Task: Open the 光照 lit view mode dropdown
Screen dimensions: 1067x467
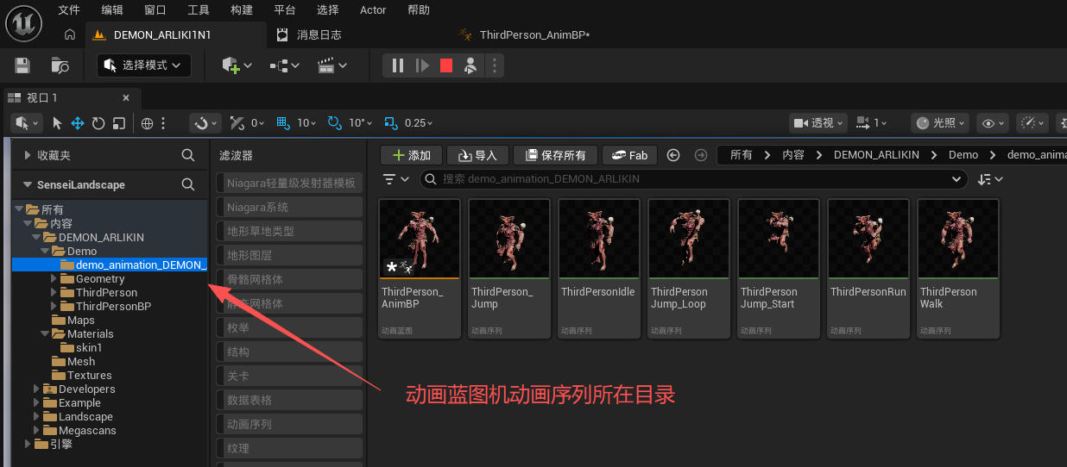Action: (x=940, y=123)
